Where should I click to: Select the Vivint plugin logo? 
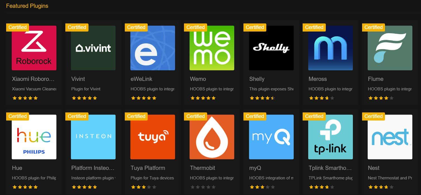(93, 48)
